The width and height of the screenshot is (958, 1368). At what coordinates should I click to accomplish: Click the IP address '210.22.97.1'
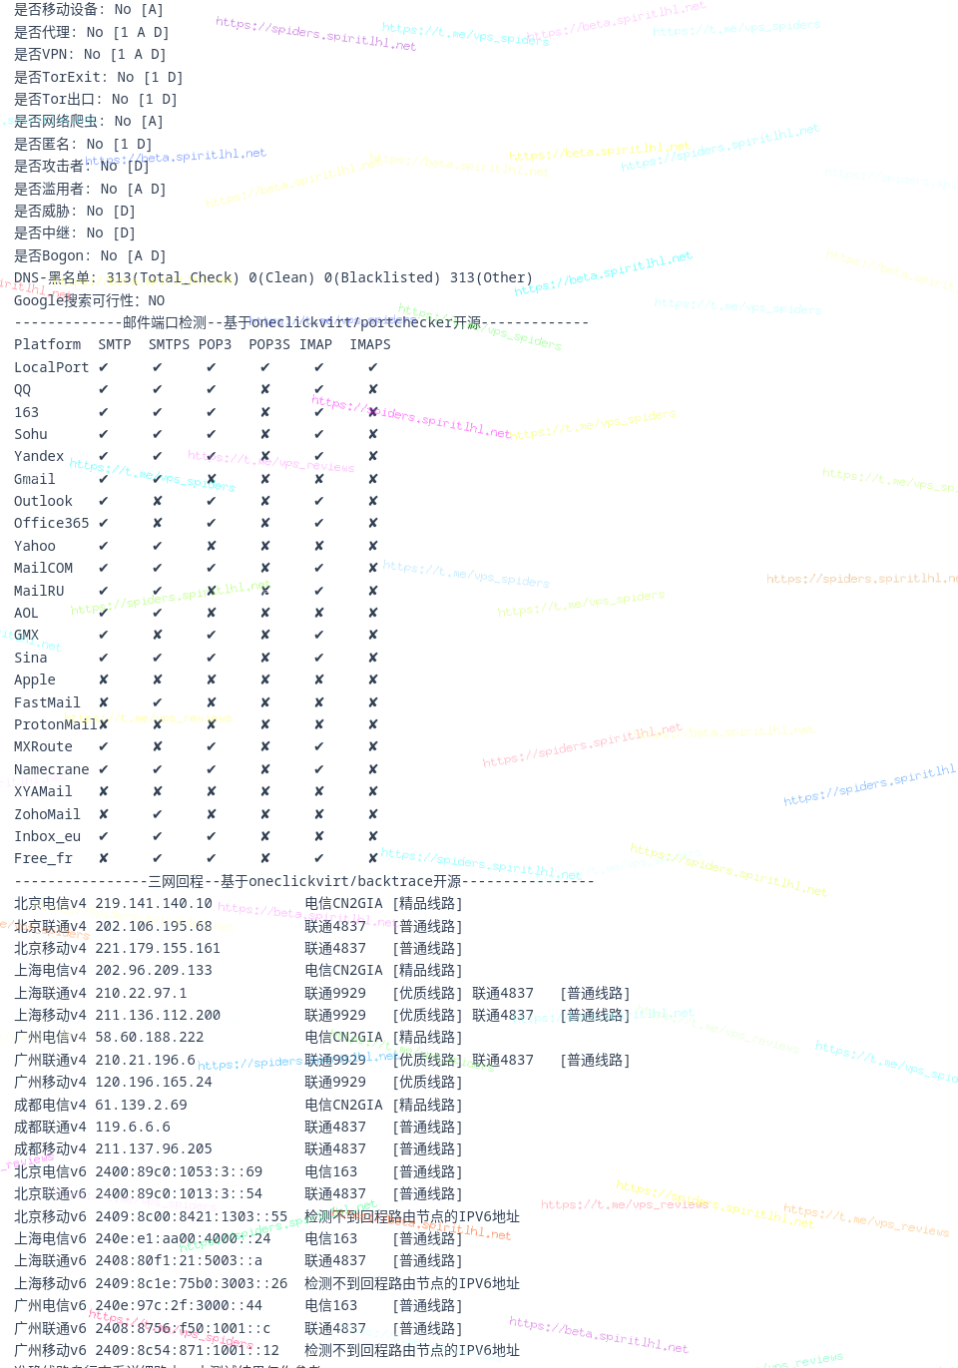pos(141,993)
